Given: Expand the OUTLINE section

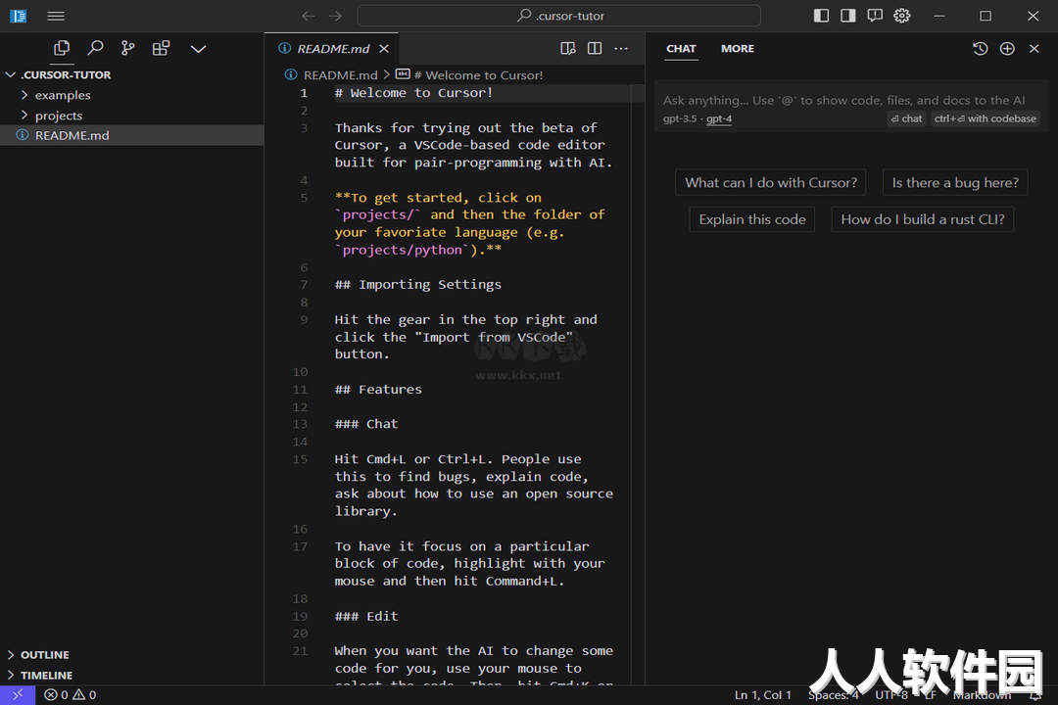Looking at the screenshot, I should (132, 655).
